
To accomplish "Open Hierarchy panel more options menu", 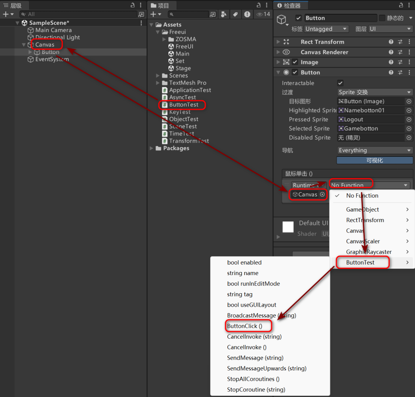I will coord(141,5).
